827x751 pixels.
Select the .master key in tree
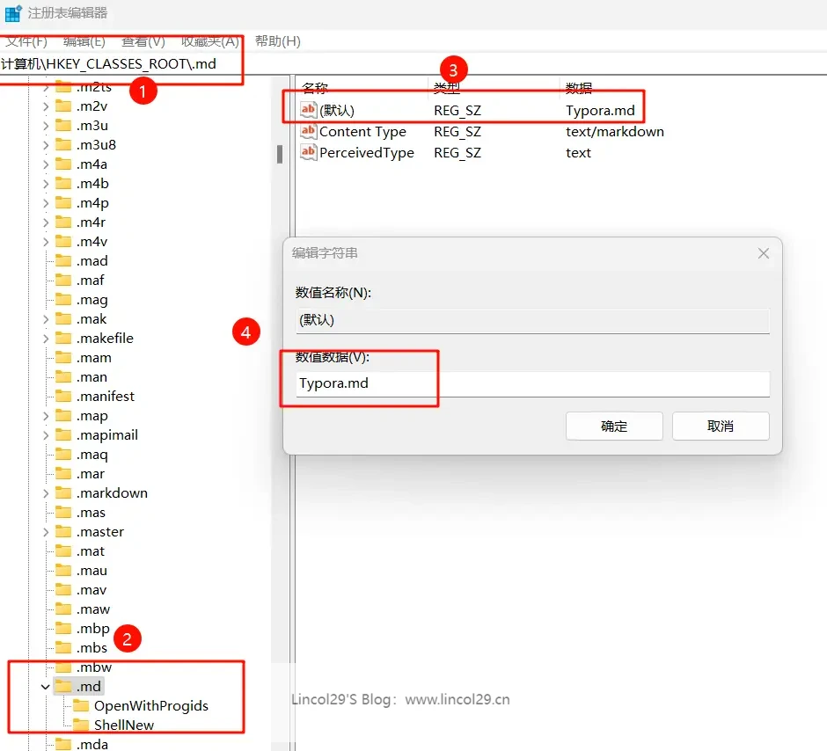99,532
